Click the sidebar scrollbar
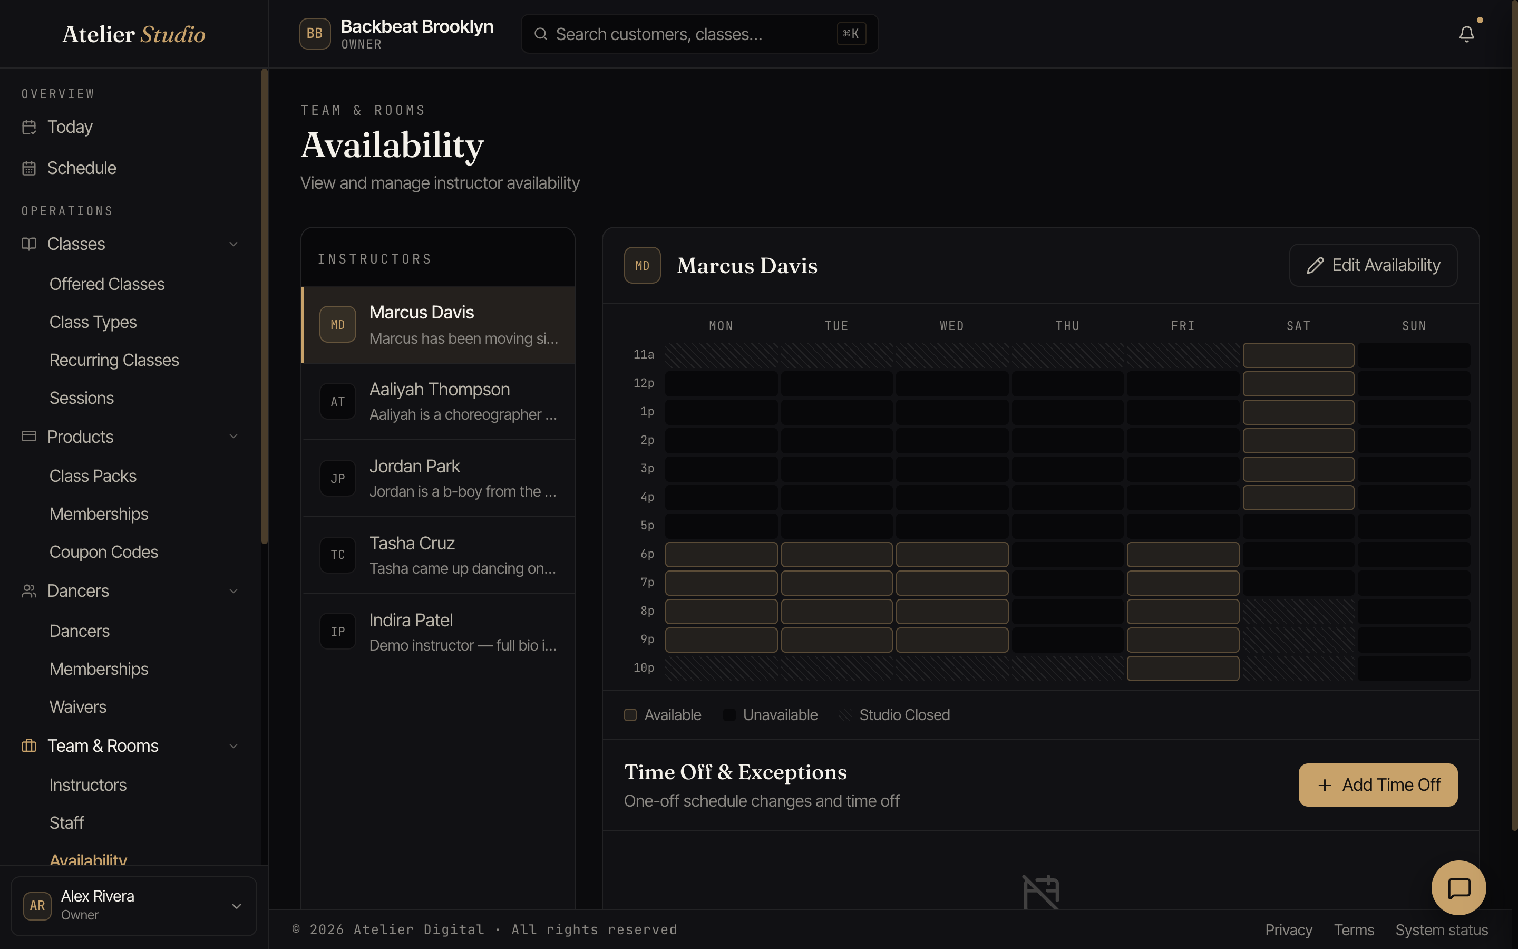Image resolution: width=1518 pixels, height=949 pixels. coord(265,306)
